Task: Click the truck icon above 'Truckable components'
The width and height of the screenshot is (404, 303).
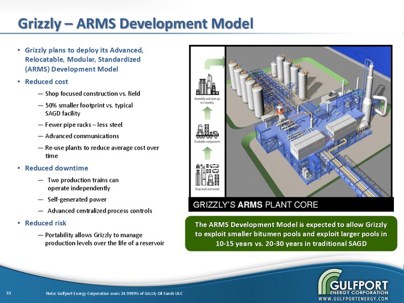Action: tap(207, 131)
